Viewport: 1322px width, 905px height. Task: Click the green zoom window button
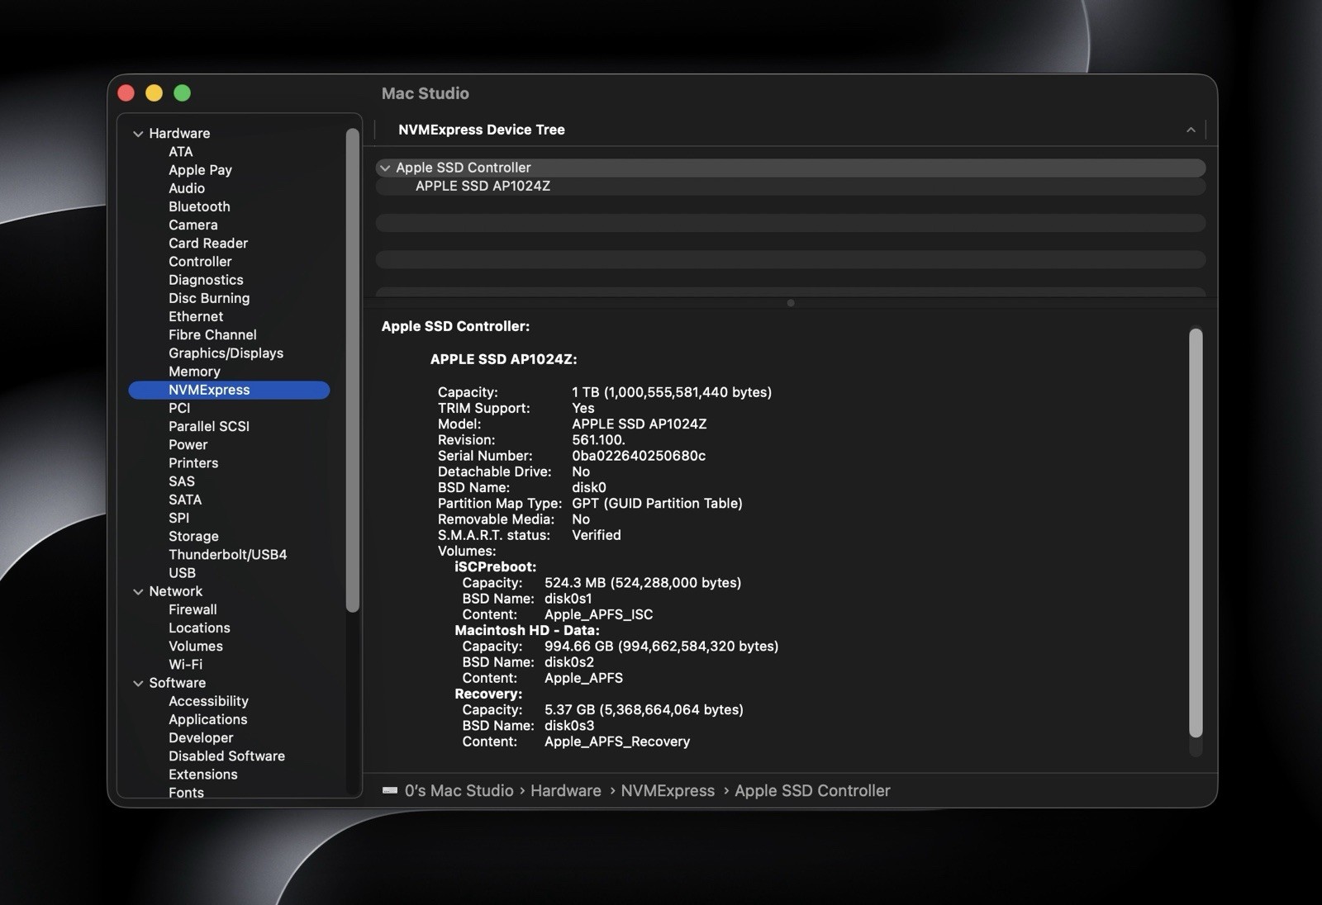pyautogui.click(x=183, y=93)
